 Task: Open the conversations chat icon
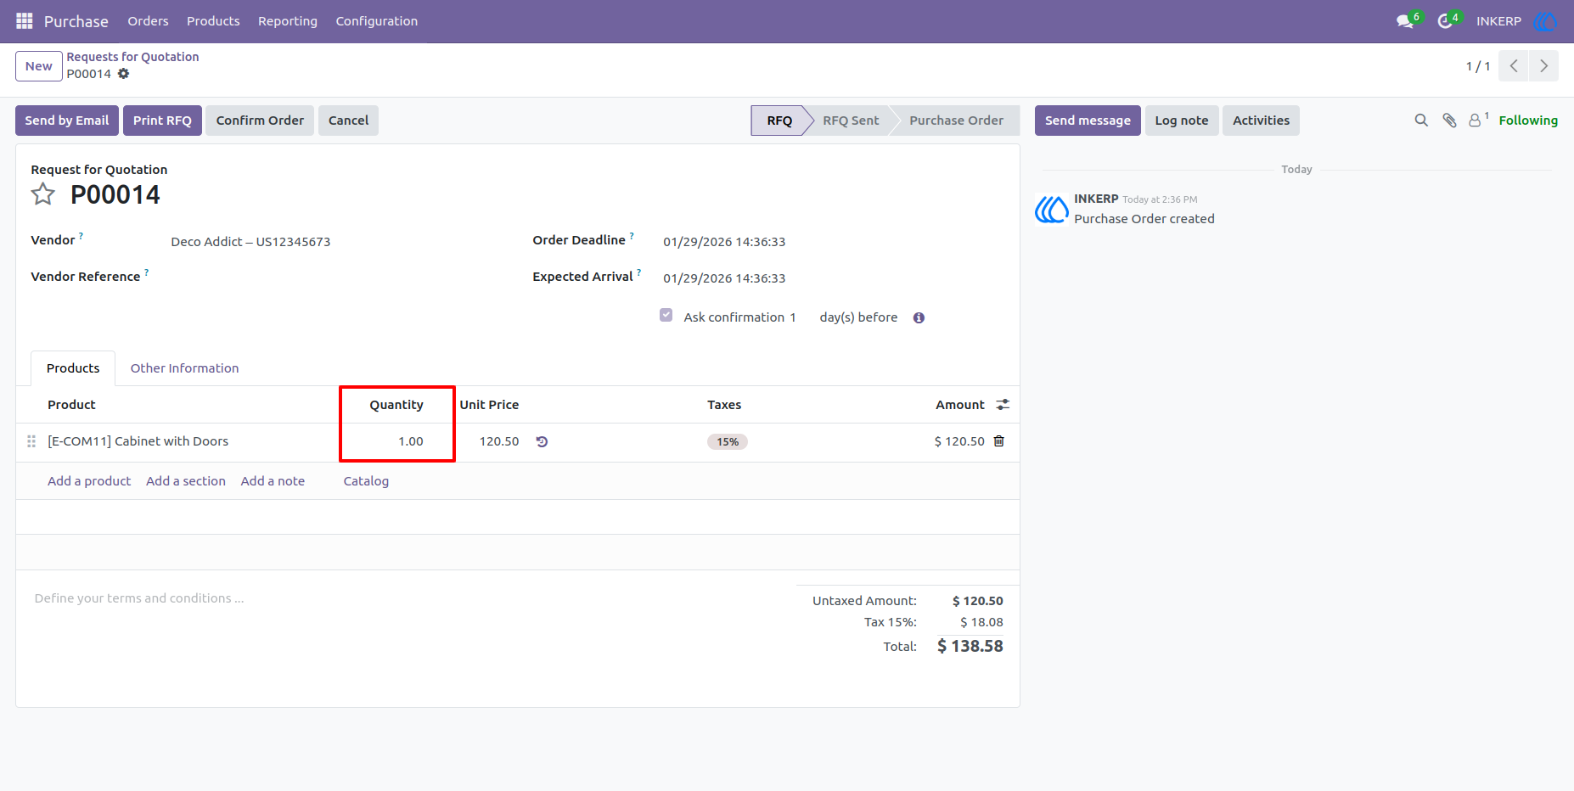[x=1405, y=21]
